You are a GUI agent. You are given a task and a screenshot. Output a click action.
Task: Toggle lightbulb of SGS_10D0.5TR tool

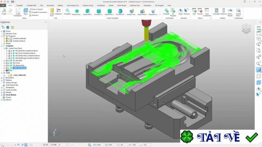(x=9, y=75)
